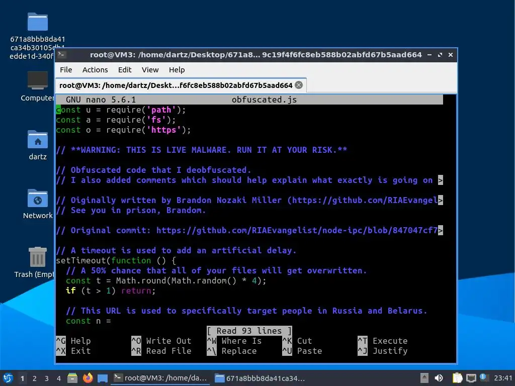Screen dimensions: 515x386
Task: Launch Firefox from the taskbar
Action: coord(88,378)
